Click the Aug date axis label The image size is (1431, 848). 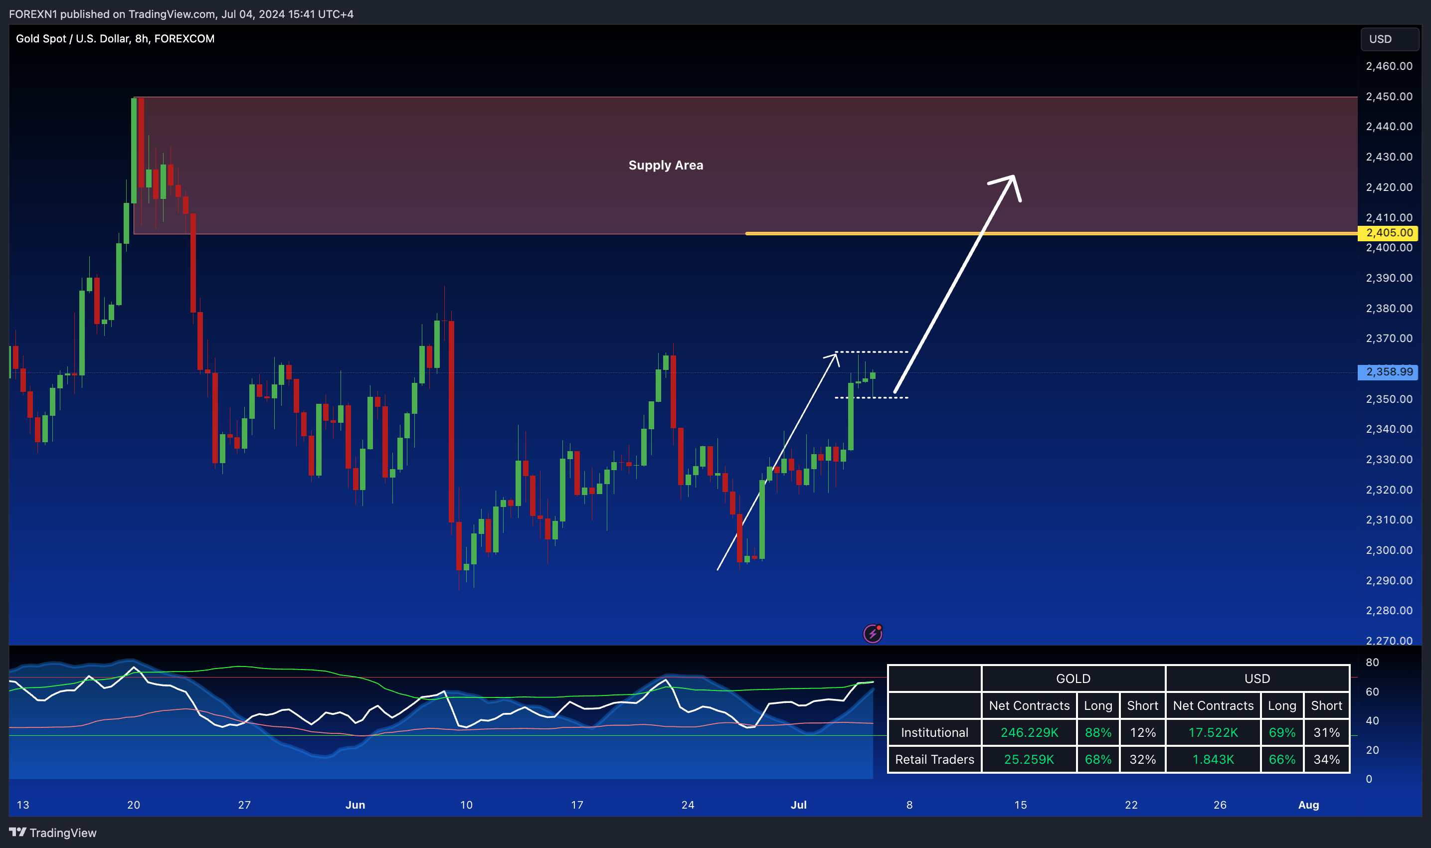[x=1309, y=805]
